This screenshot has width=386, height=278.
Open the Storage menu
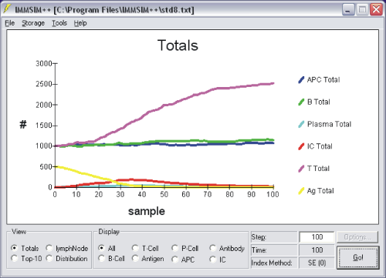[x=33, y=23]
